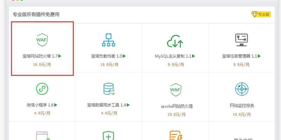Click the database icon for 宝塔数据同步工具

109,89
